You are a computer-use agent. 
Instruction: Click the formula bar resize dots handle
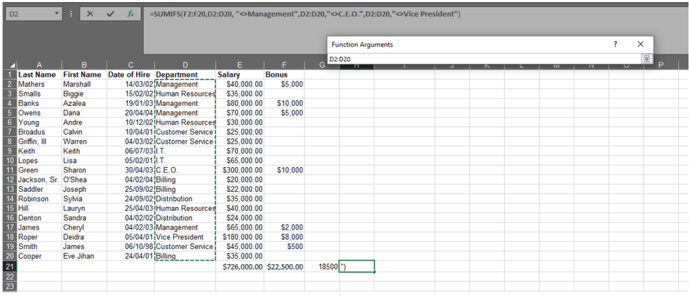(x=71, y=13)
